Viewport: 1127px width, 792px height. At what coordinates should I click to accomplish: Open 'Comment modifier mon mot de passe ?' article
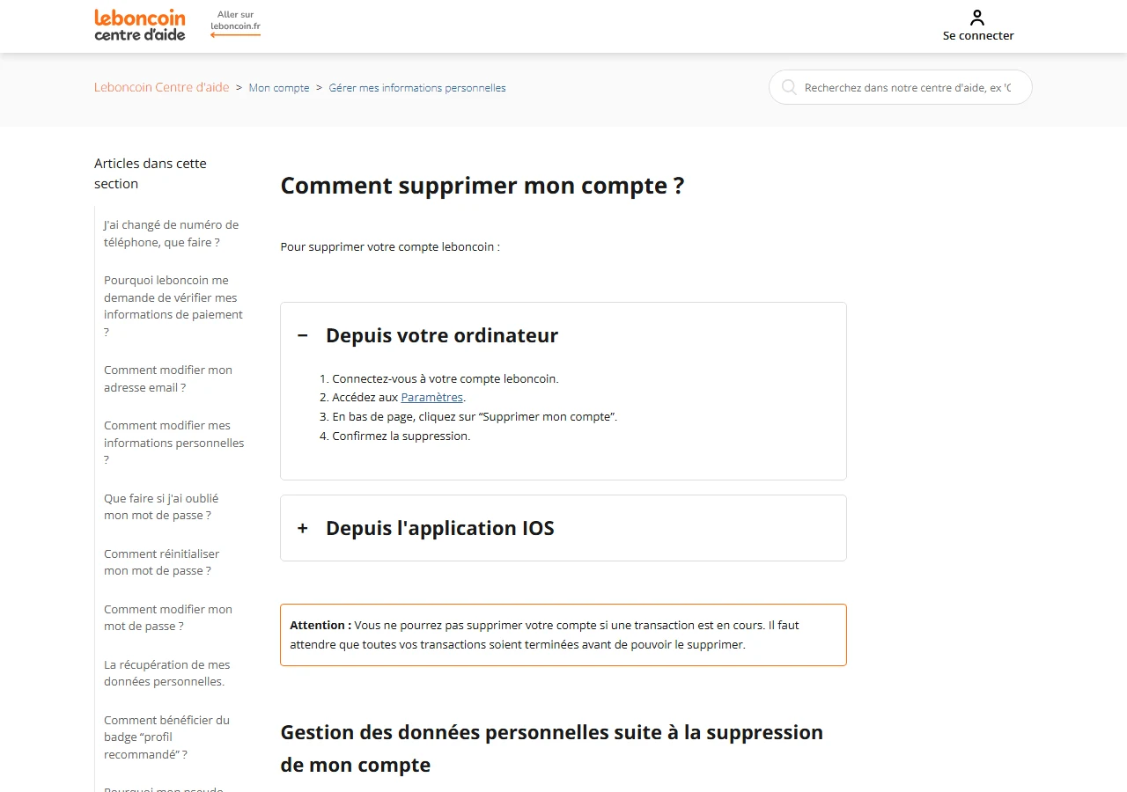pyautogui.click(x=168, y=618)
